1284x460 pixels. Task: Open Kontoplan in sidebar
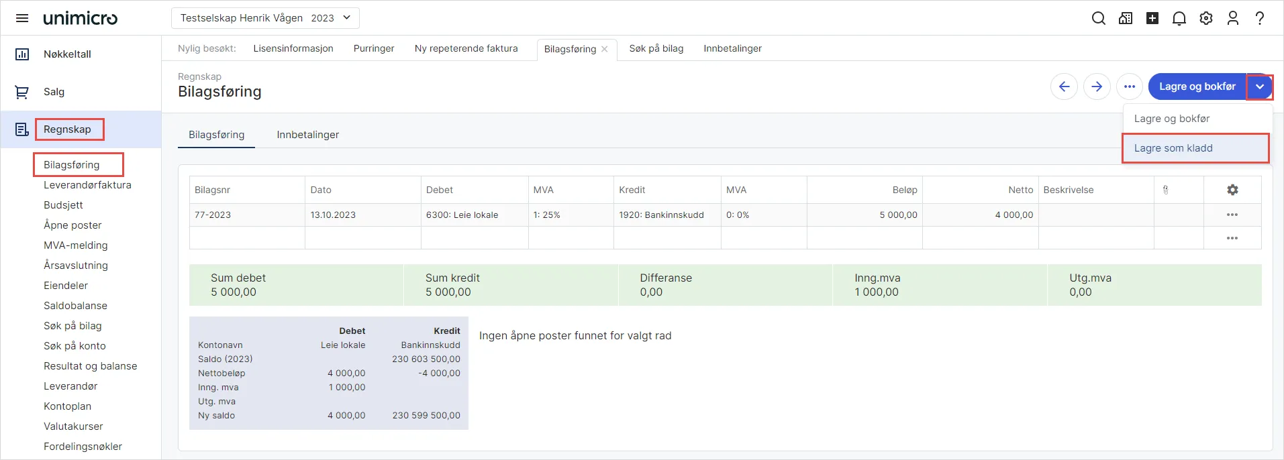67,406
